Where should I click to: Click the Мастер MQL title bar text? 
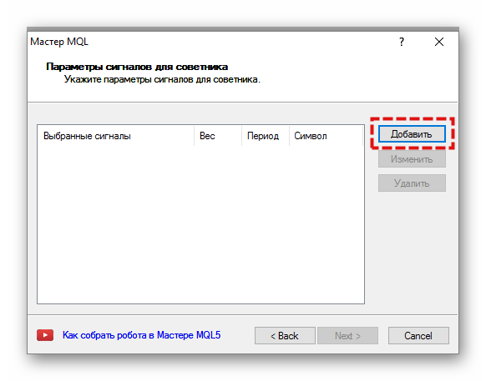59,42
